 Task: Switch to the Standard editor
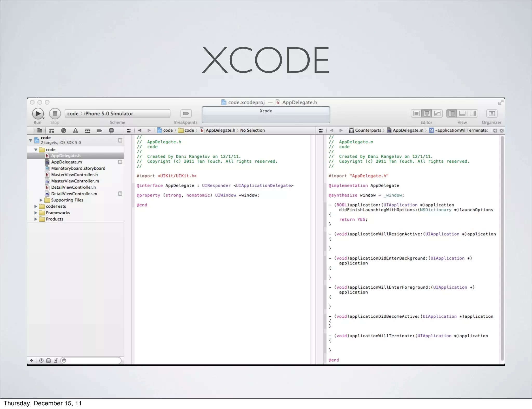click(416, 113)
